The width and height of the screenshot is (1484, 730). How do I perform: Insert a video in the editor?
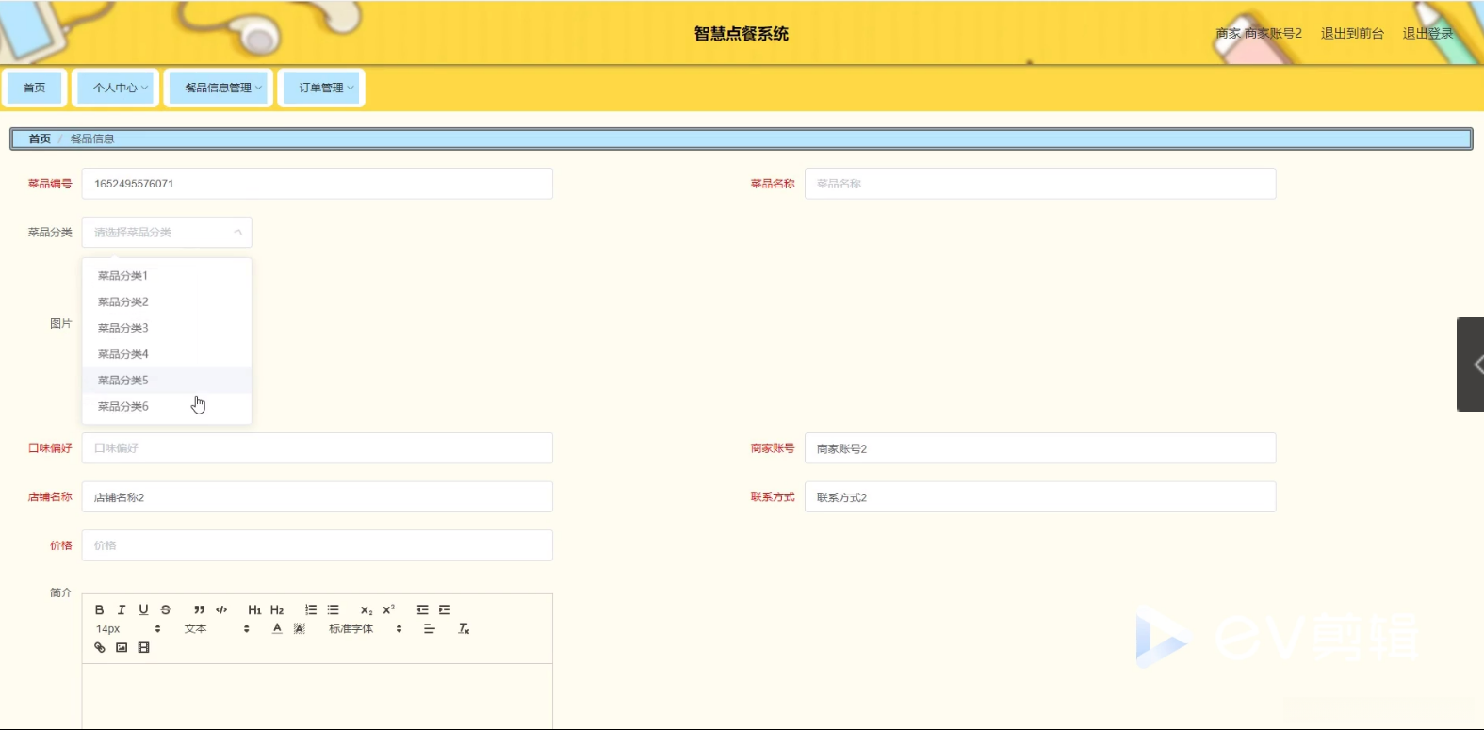pos(144,647)
